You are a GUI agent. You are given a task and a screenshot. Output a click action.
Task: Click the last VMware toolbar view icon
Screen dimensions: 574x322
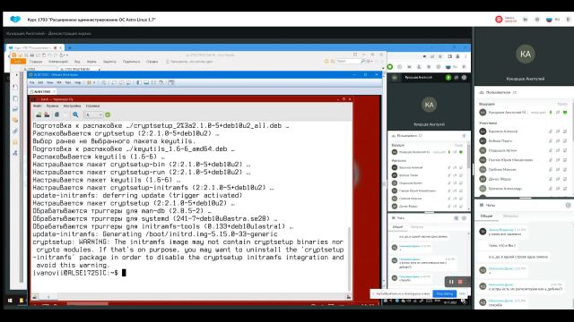pyautogui.click(x=171, y=82)
